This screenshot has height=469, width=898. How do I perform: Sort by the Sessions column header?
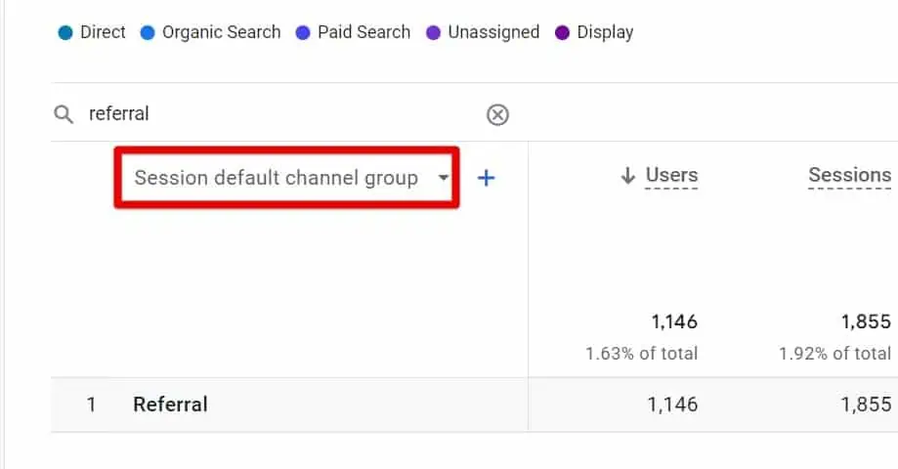pyautogui.click(x=848, y=176)
